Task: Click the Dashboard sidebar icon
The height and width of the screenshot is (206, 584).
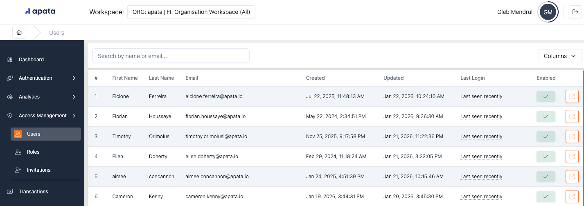Action: [10, 60]
